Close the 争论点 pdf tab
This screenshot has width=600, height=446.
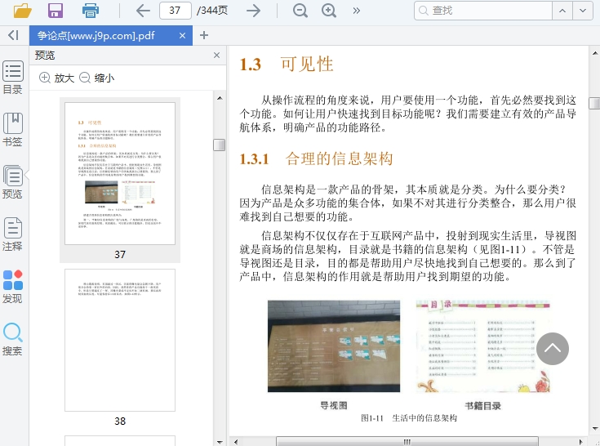pos(183,36)
